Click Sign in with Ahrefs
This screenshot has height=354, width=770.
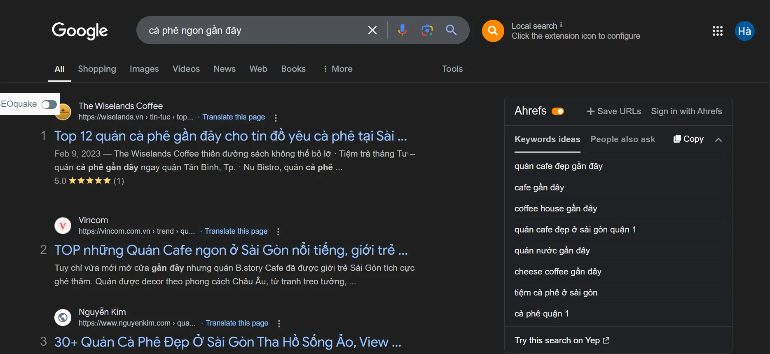[686, 111]
